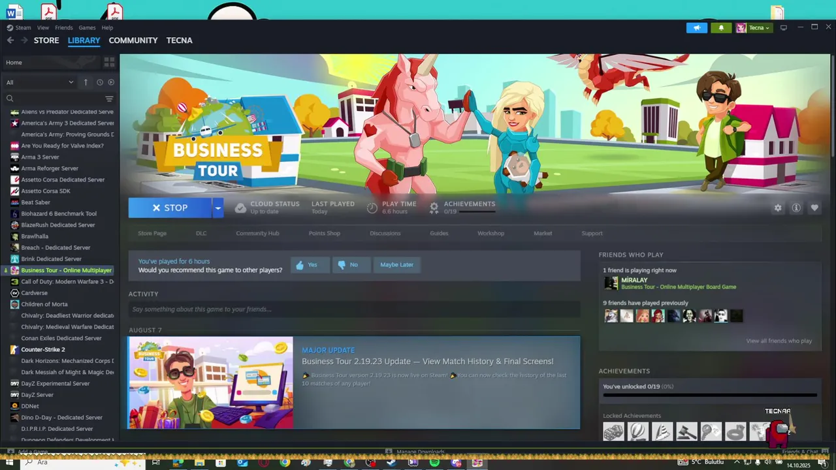Answer No with thumbs down button
This screenshot has height=470, width=836.
pyautogui.click(x=351, y=265)
